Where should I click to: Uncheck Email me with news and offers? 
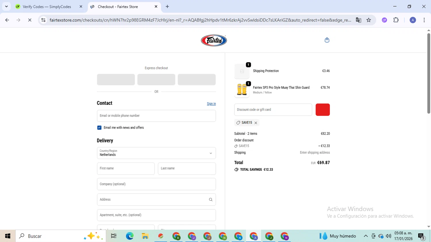99,128
